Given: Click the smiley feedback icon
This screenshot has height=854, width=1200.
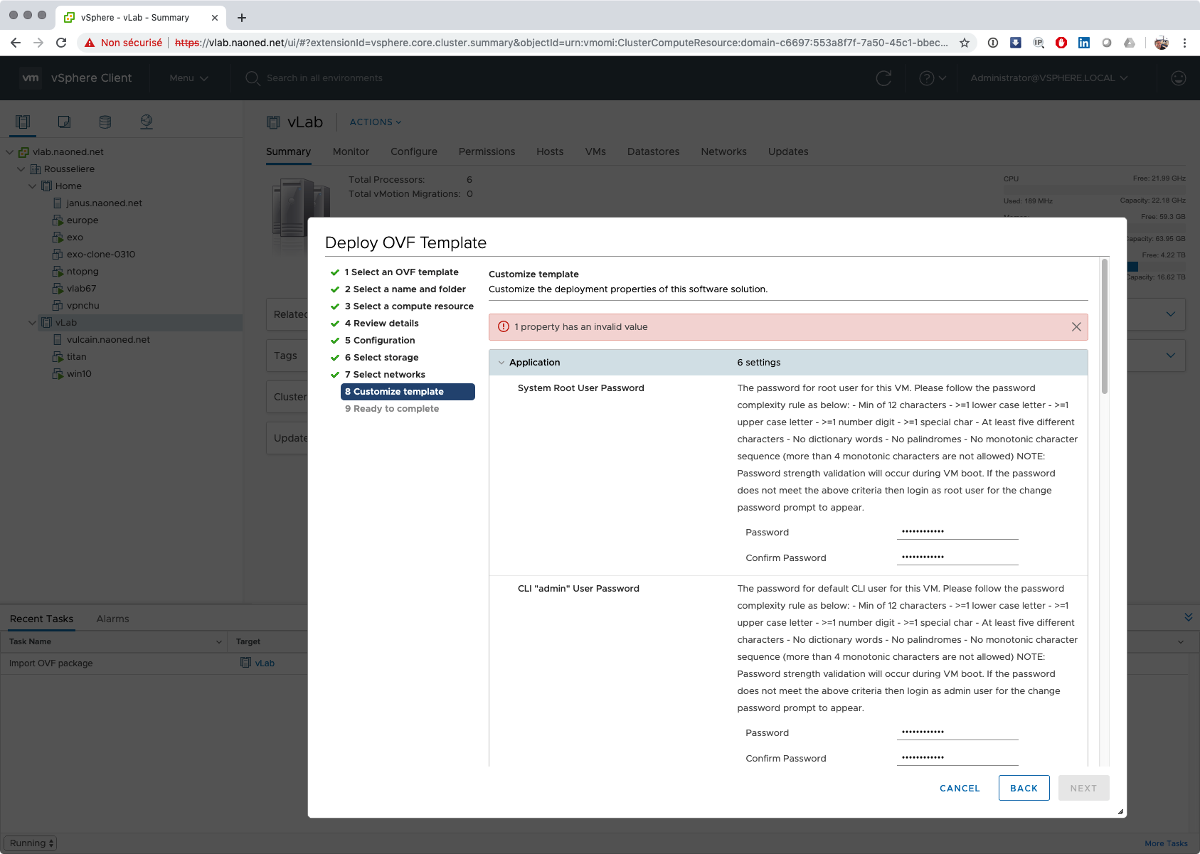Looking at the screenshot, I should coord(1178,78).
